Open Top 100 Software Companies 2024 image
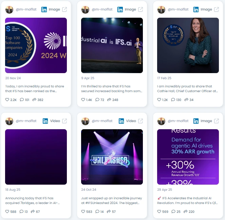Viewport: 225px width, 220px height. pos(36,45)
